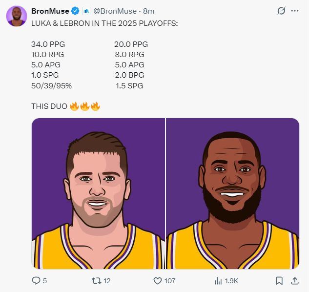Open the 8m timestamp link
309x292 pixels.
[148, 11]
